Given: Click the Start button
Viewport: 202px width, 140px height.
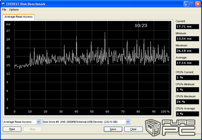Looking at the screenshot, I should (12, 129).
